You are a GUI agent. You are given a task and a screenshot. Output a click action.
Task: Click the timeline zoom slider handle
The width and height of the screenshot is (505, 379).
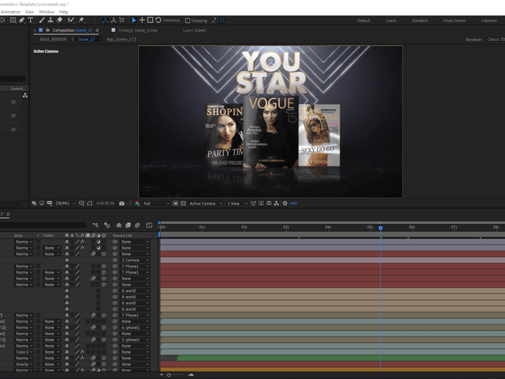tap(169, 375)
